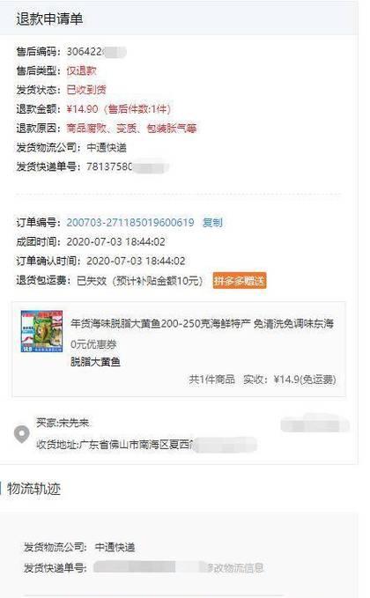Click the 复制 link beside the order number

[212, 222]
